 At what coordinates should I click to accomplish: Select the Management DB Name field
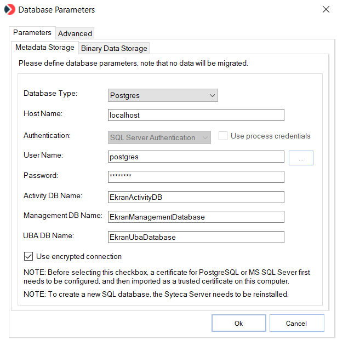tap(196, 217)
